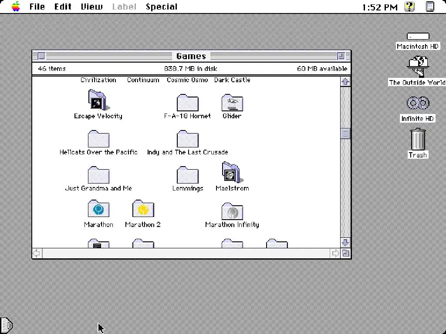The image size is (446, 334).
Task: Click the 46 items text
Action: pos(52,68)
